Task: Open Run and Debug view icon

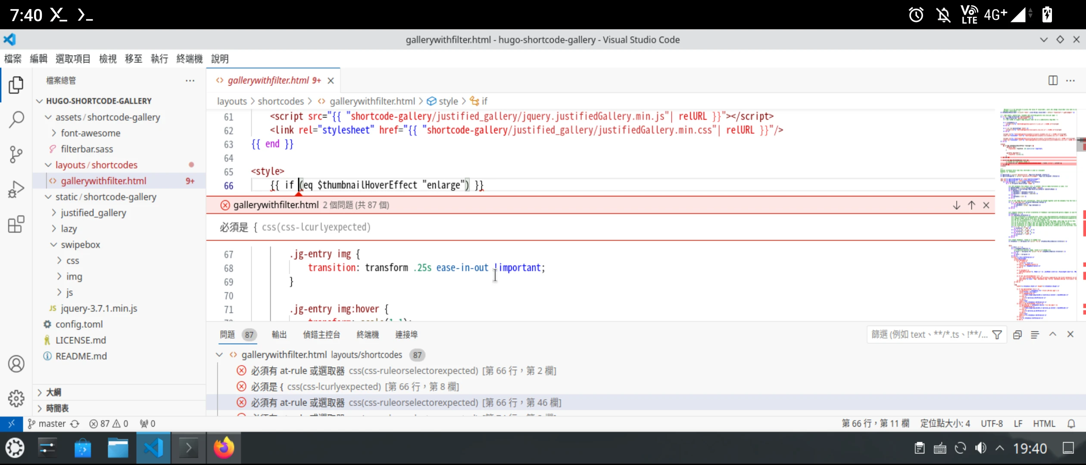Action: (x=16, y=189)
